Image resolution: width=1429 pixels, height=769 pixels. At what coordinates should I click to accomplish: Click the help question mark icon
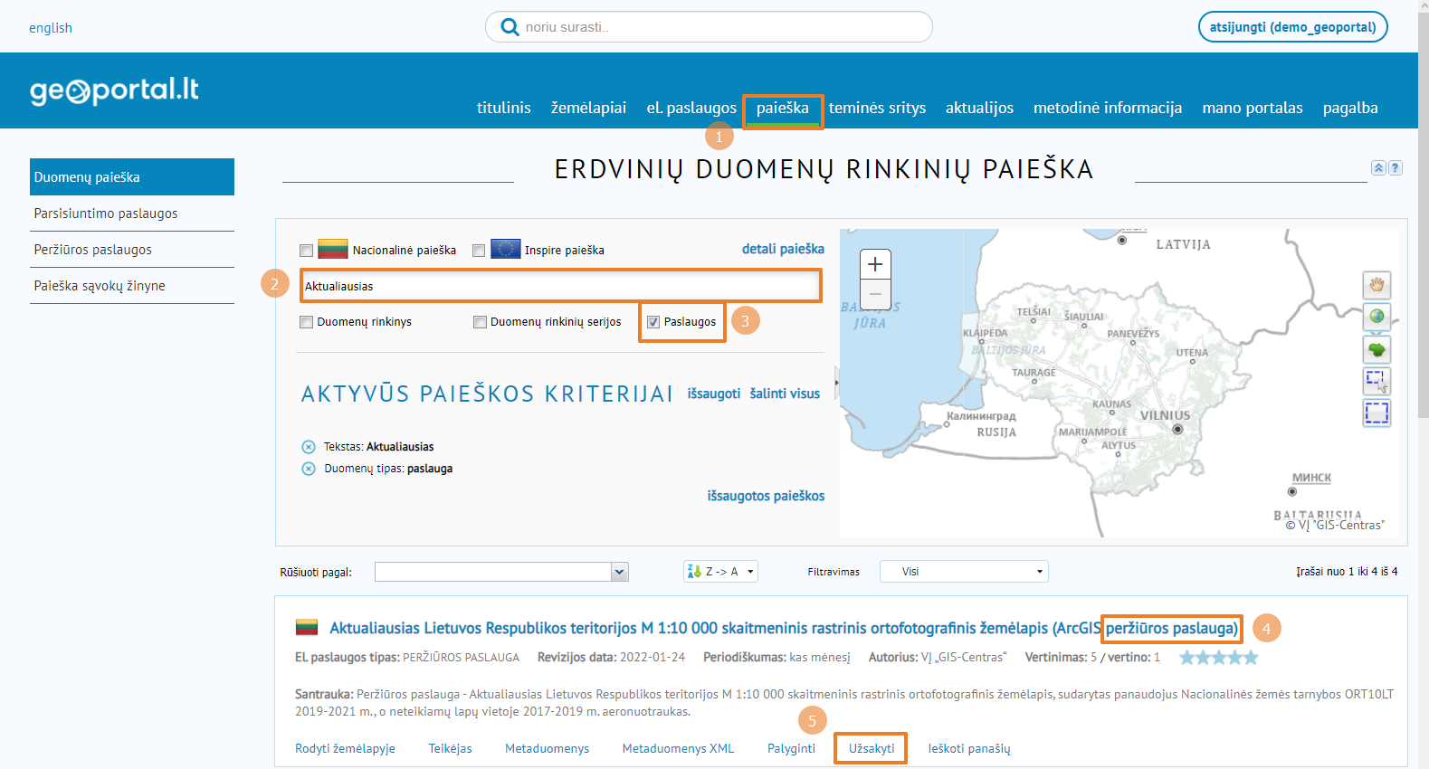click(x=1396, y=167)
